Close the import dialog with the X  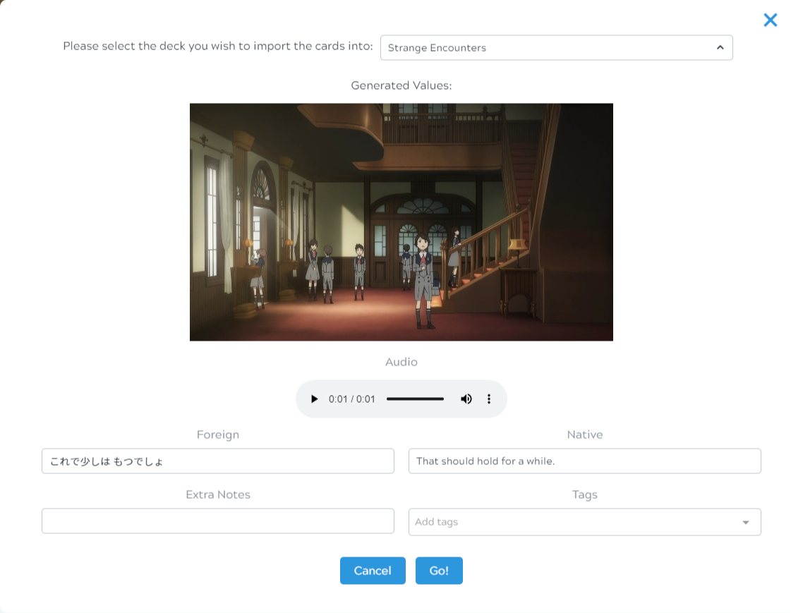click(x=771, y=20)
